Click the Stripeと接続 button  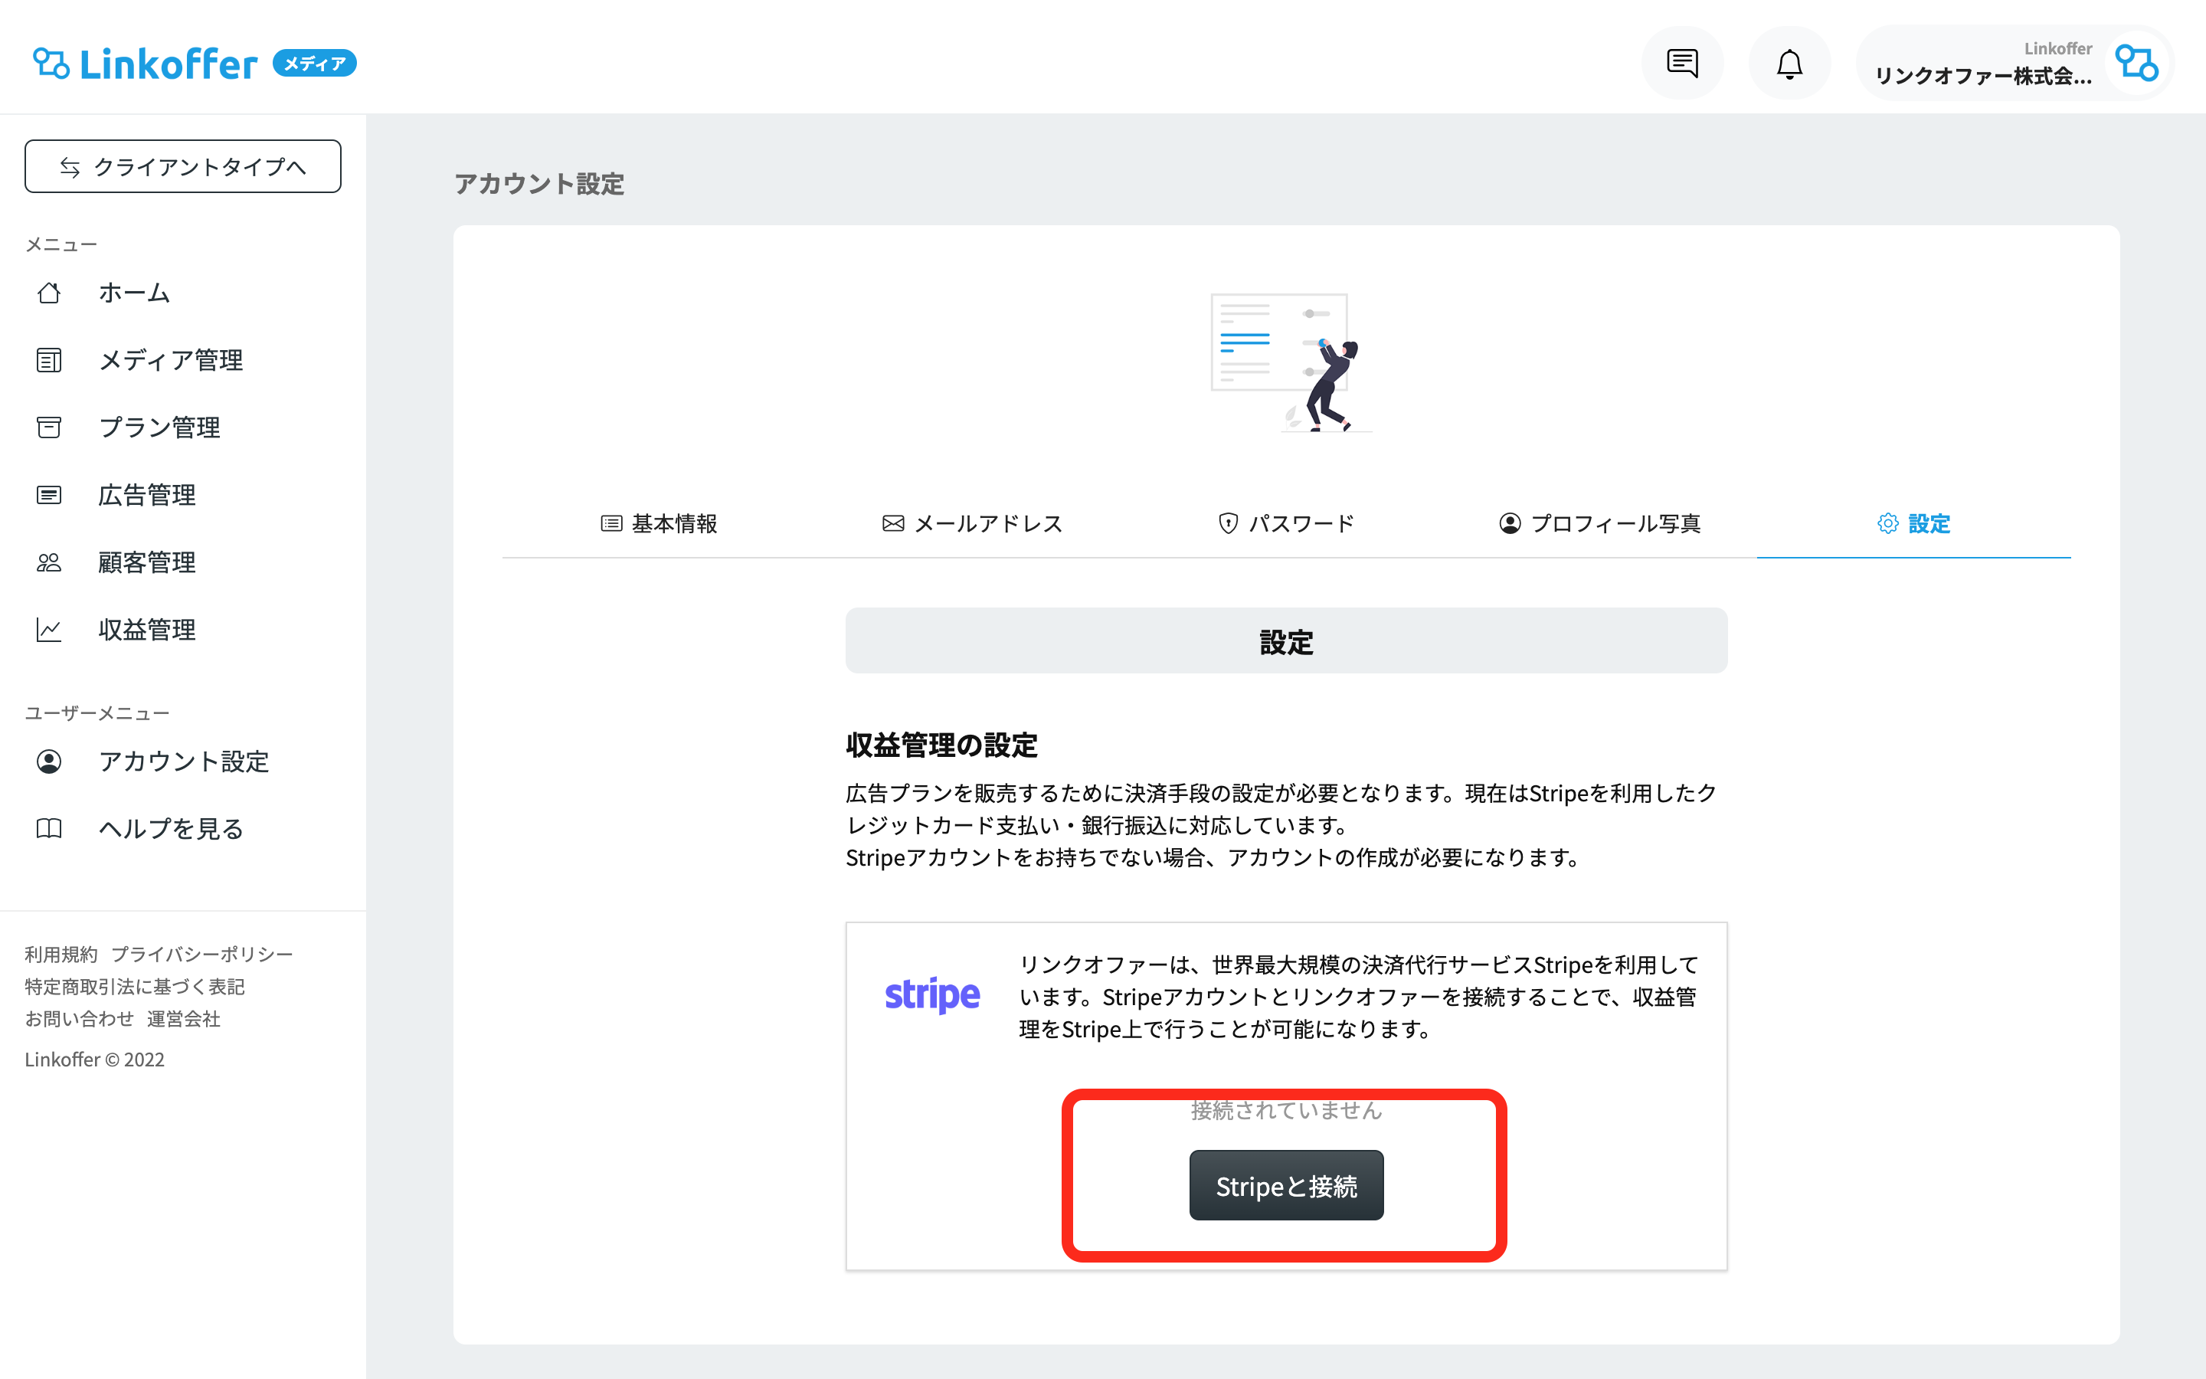1286,1184
